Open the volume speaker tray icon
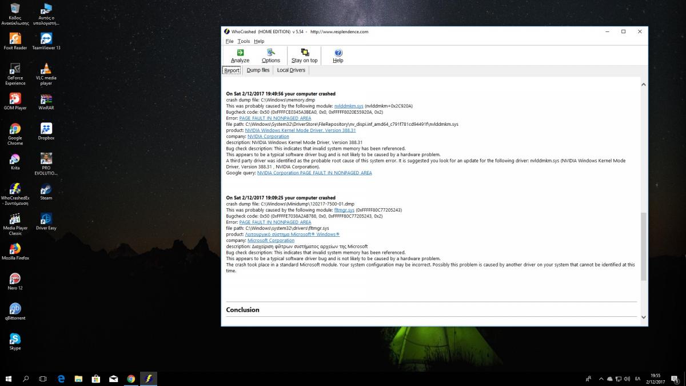Viewport: 686px width, 386px height. [627, 379]
